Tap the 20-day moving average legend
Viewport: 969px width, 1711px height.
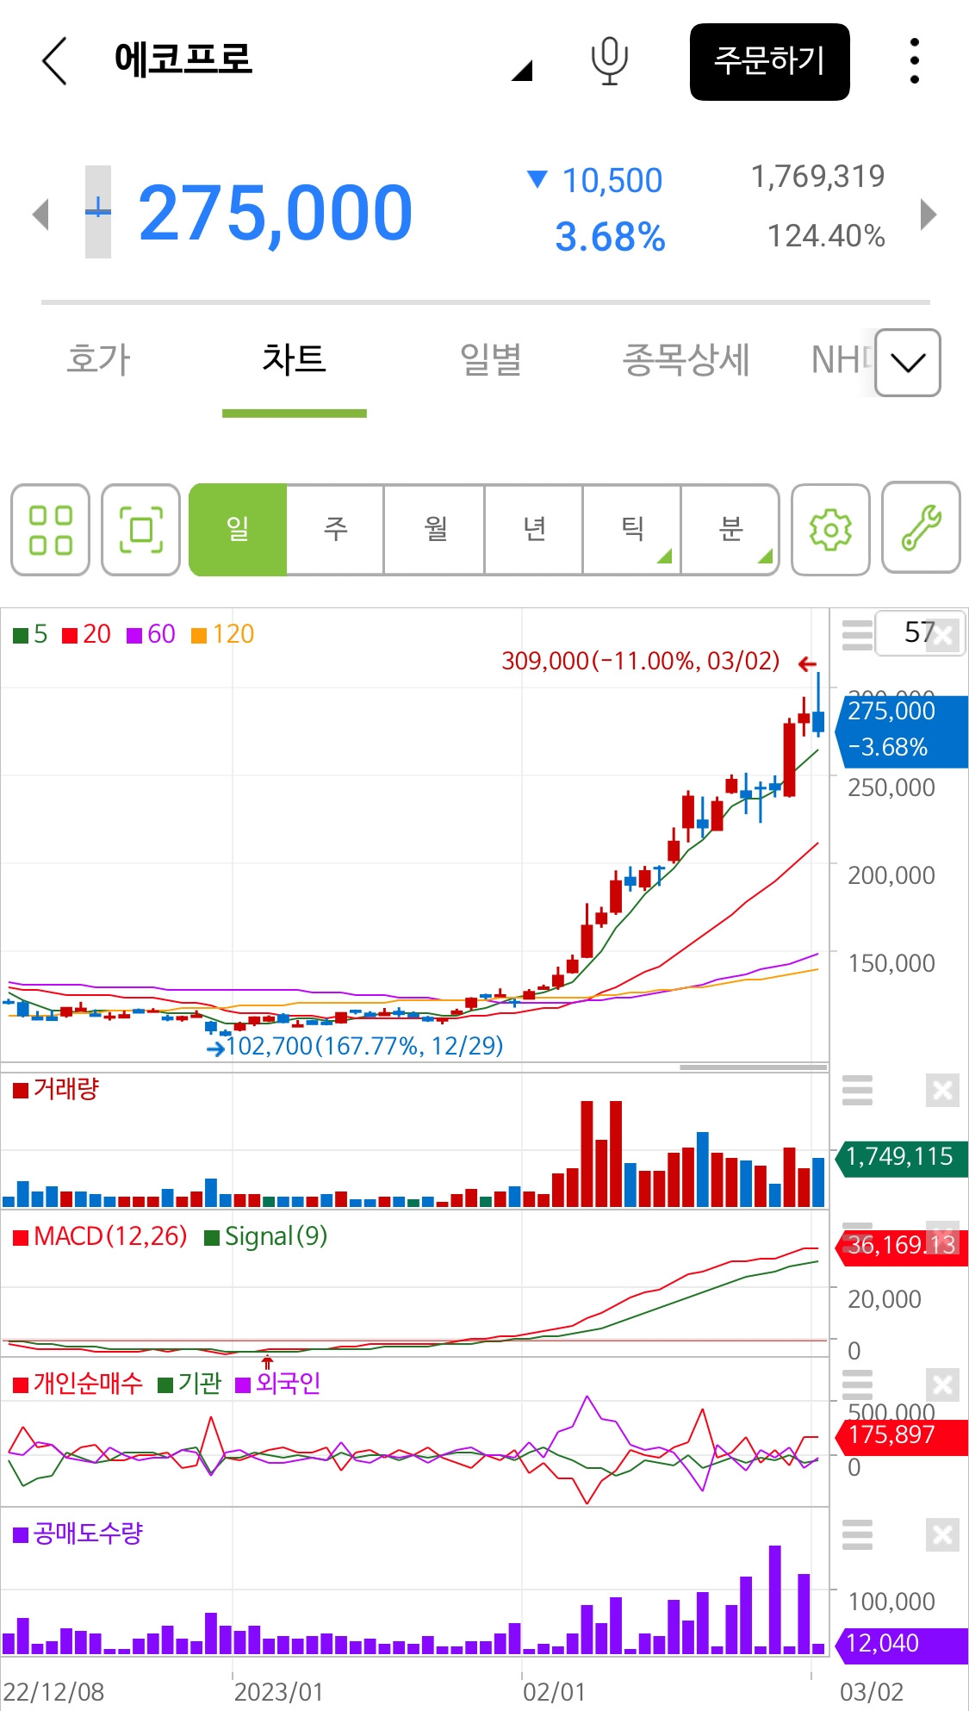tap(86, 634)
